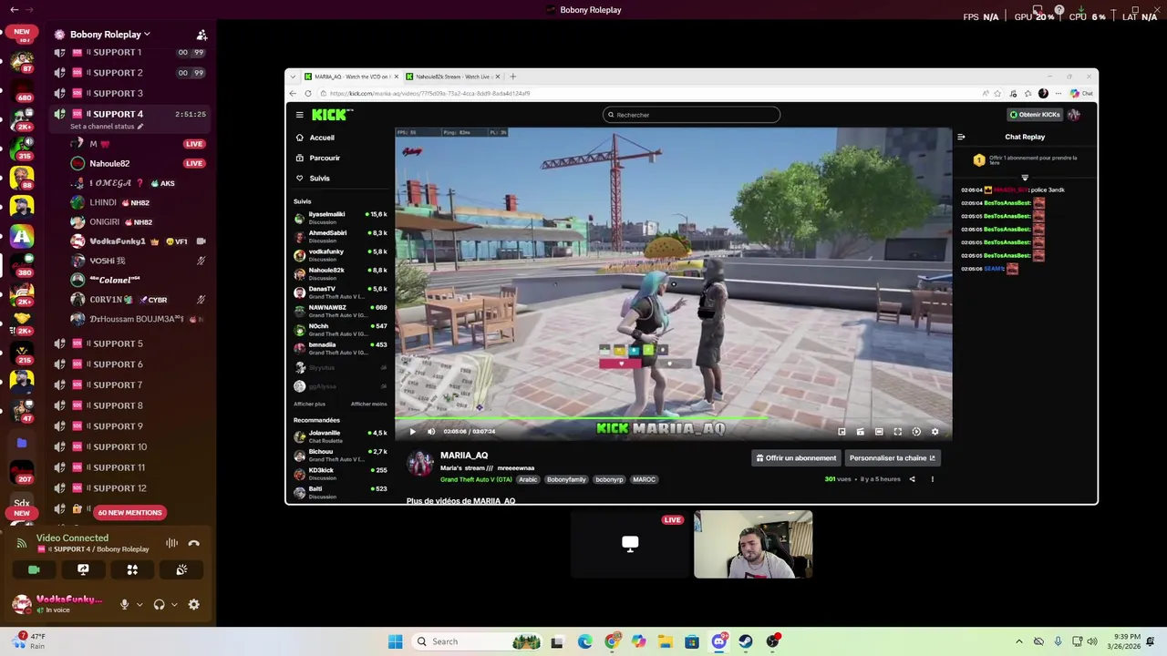Open the three-dot options below the video
The image size is (1167, 656).
pyautogui.click(x=932, y=479)
